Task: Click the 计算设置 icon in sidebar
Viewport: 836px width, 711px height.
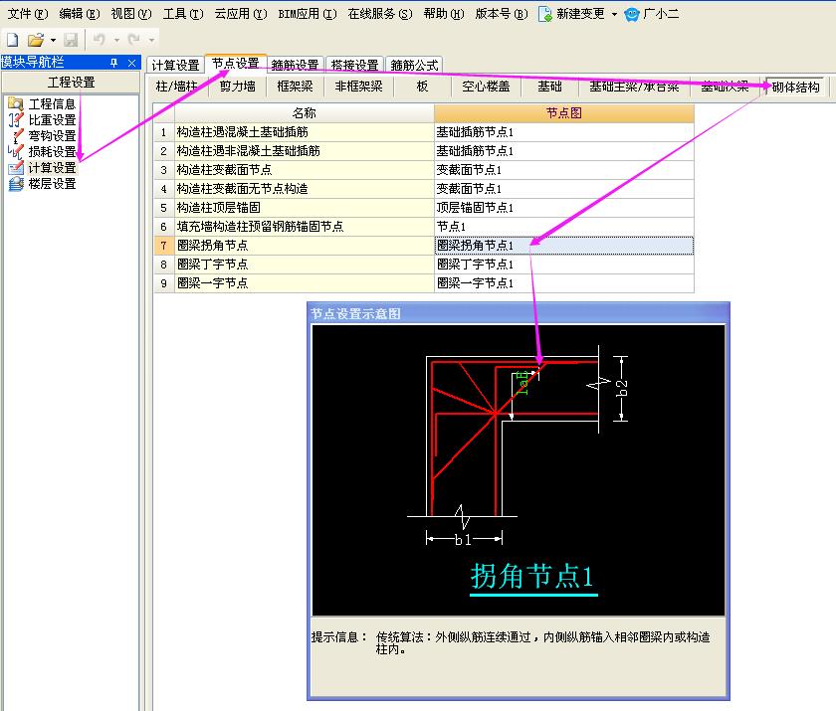Action: (16, 168)
